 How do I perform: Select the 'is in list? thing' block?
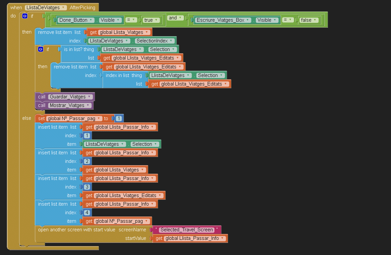pos(79,49)
